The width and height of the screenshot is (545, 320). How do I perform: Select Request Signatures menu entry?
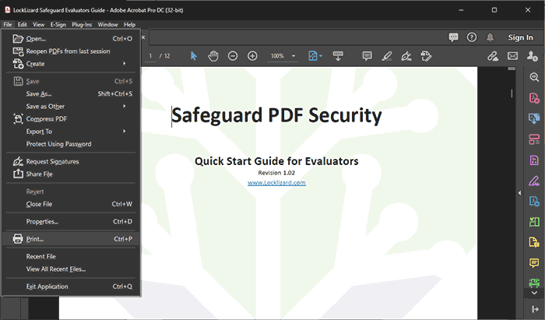(72, 162)
